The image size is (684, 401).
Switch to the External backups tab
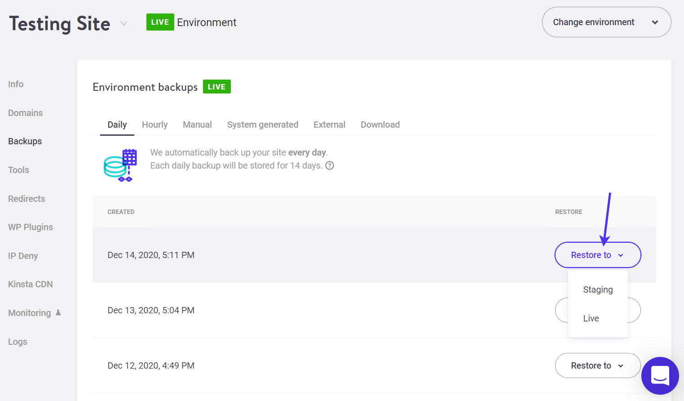[329, 125]
